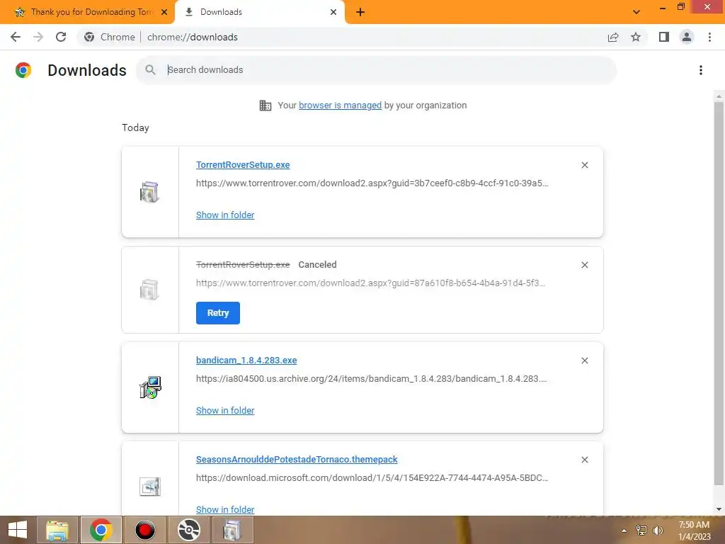This screenshot has height=544, width=725.
Task: Open the disc-shaped taskbar app
Action: [188, 530]
